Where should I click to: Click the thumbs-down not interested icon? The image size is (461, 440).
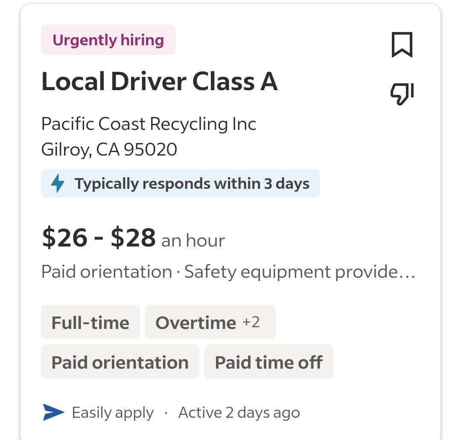[x=402, y=94]
